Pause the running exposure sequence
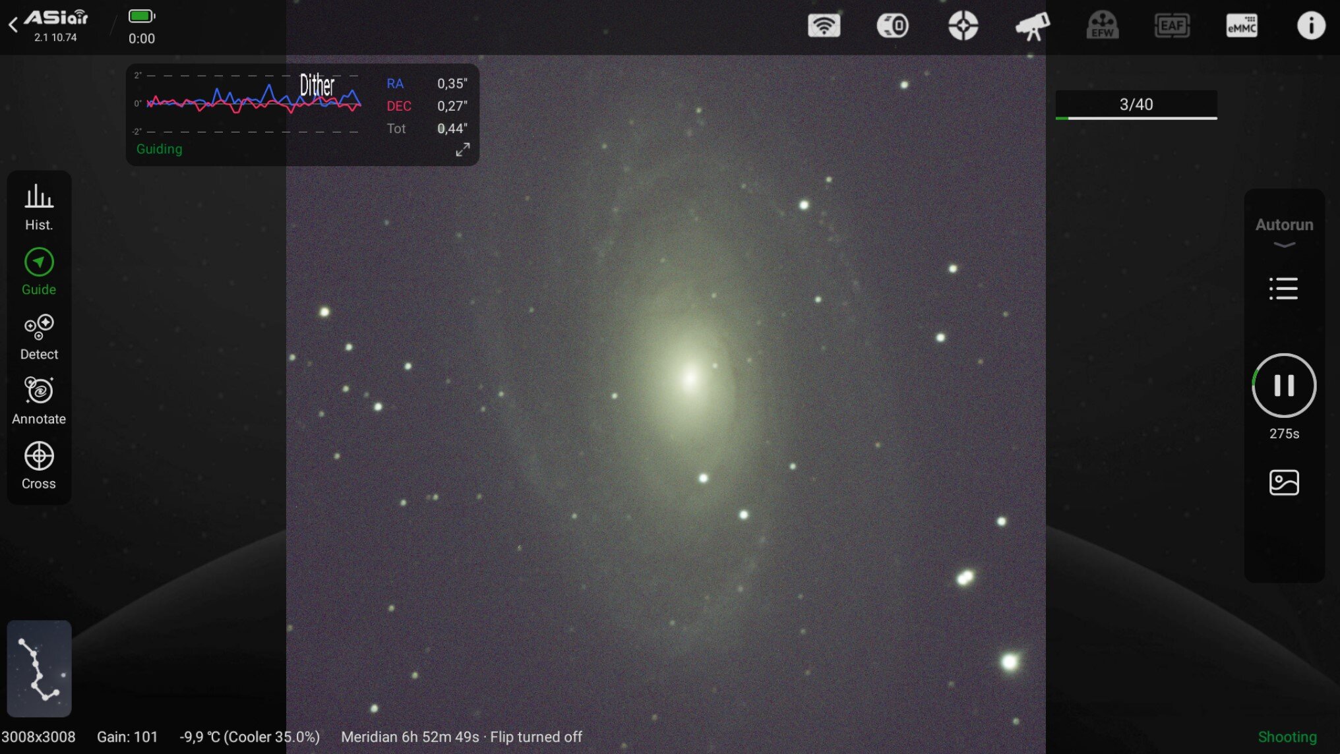The image size is (1340, 754). coord(1284,386)
